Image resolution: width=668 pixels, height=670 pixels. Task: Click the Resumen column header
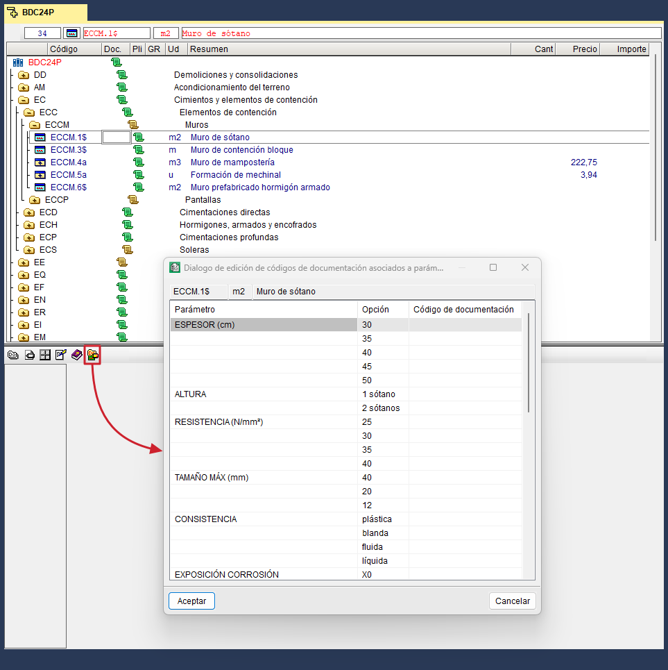(349, 49)
